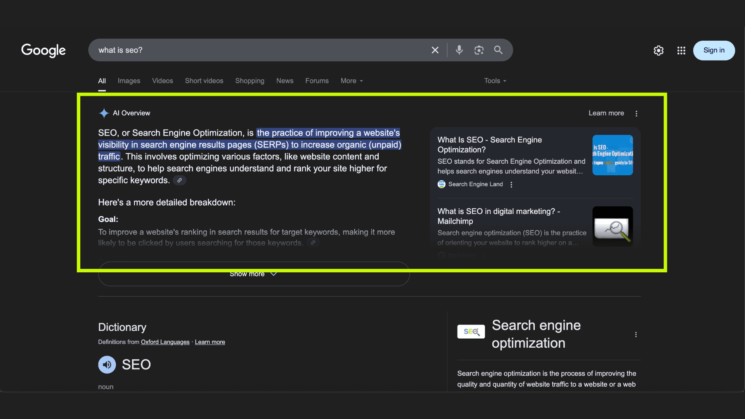The height and width of the screenshot is (419, 745).
Task: Open the Google apps grid icon
Action: pyautogui.click(x=681, y=50)
